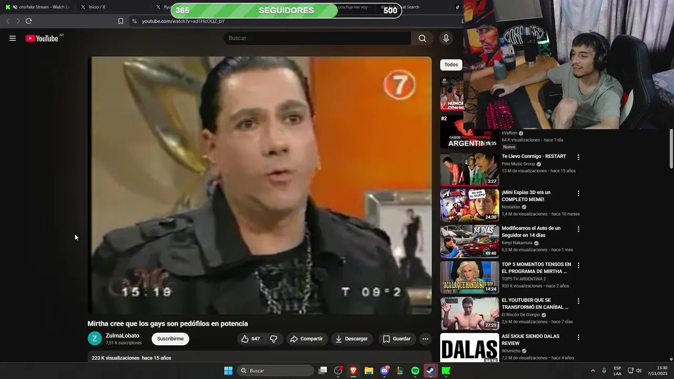674x379 pixels.
Task: Visit Wismichu channel
Action: pyautogui.click(x=511, y=351)
